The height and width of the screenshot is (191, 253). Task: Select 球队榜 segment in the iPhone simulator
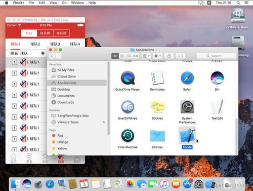(61, 33)
